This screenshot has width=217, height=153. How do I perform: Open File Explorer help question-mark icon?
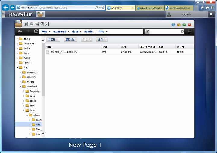173,25
